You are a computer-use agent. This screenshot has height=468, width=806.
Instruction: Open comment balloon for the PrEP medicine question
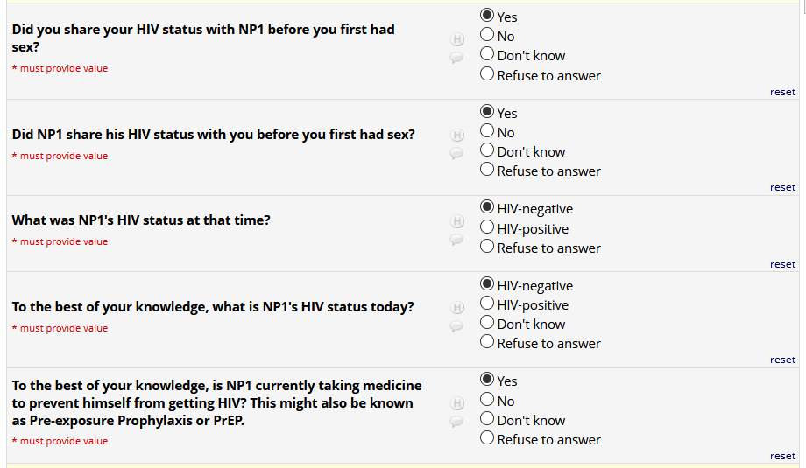[456, 422]
